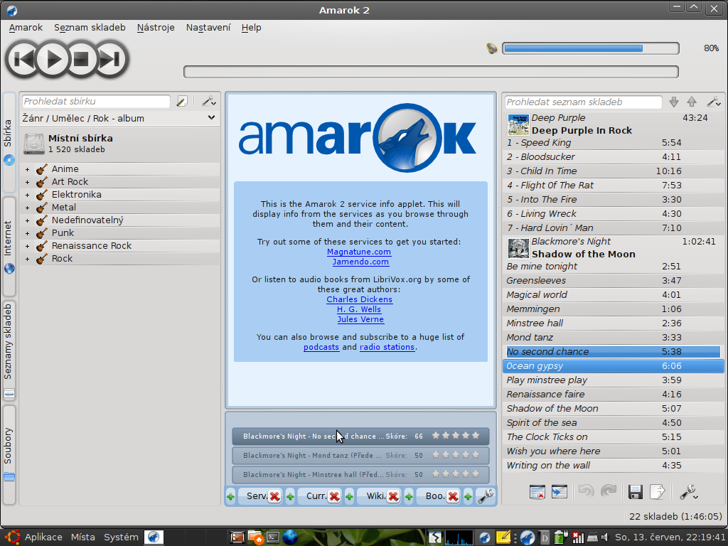Screen dimensions: 728x546
Task: Expand the Punk genre
Action: point(28,233)
